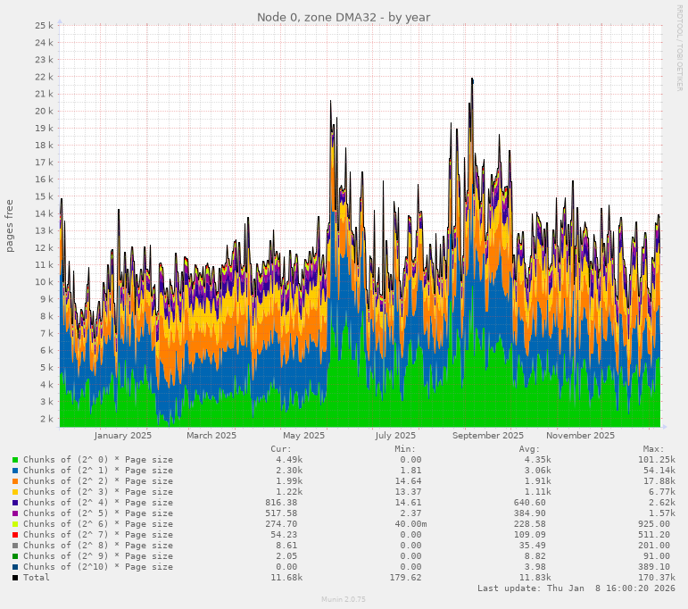
Task: Click the lime swatch for Chunks (2^ 6)
Action: pyautogui.click(x=15, y=524)
